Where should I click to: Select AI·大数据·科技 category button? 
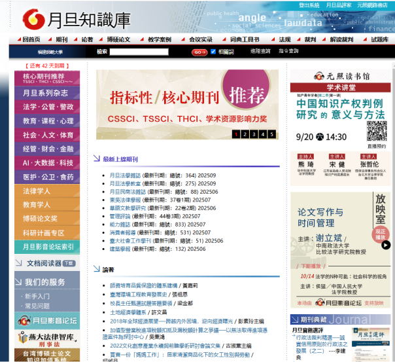[x=48, y=163]
